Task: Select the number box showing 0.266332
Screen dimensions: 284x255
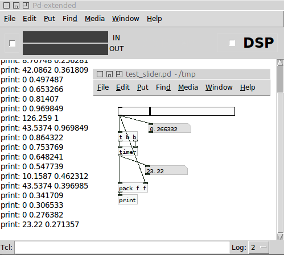Action: coord(170,128)
